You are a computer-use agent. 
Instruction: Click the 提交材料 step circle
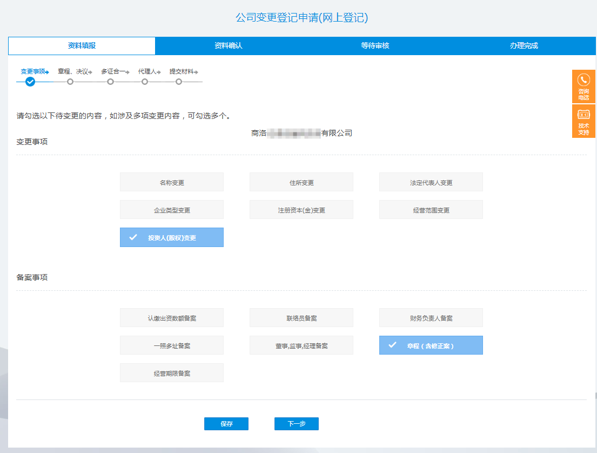pos(179,82)
